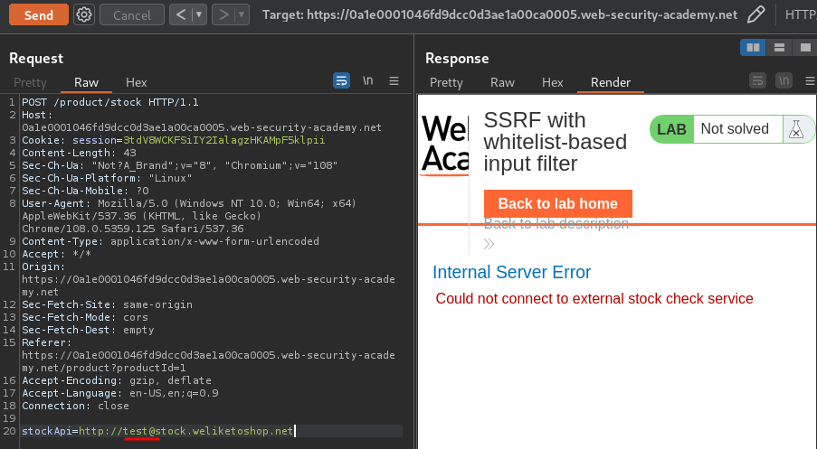Click the 'Could not connect' error message

click(x=594, y=299)
